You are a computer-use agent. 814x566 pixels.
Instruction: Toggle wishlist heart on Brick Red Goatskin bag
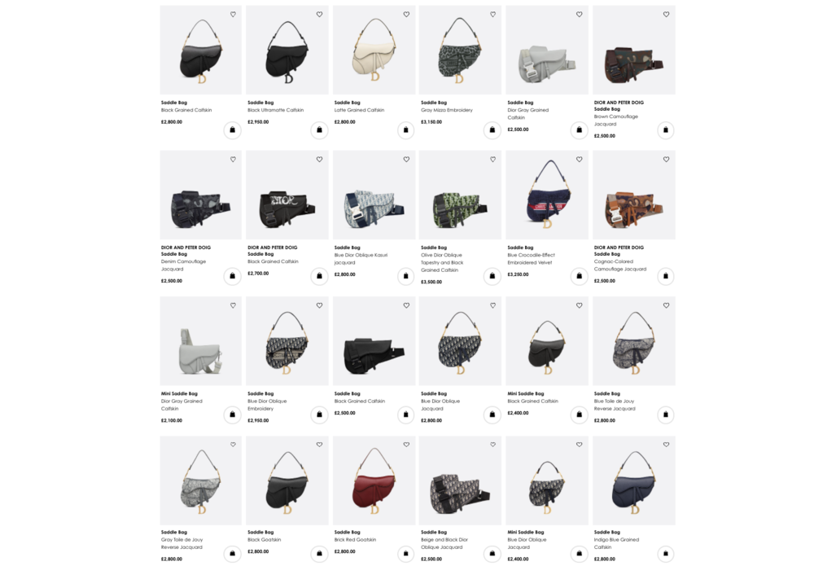406,445
